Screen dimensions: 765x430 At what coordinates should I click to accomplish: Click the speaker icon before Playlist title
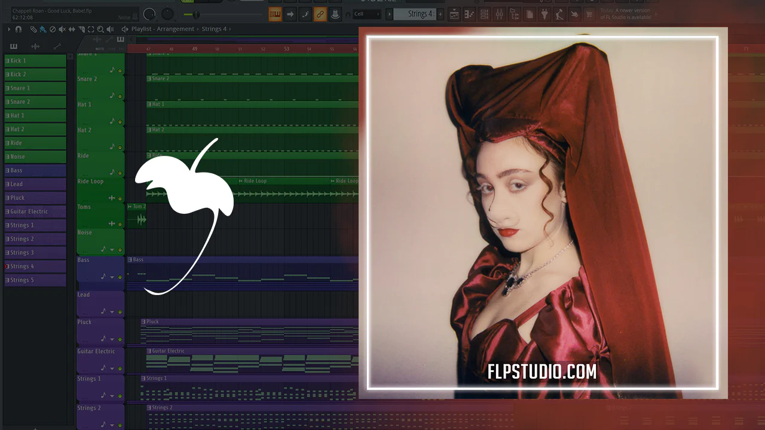[124, 29]
